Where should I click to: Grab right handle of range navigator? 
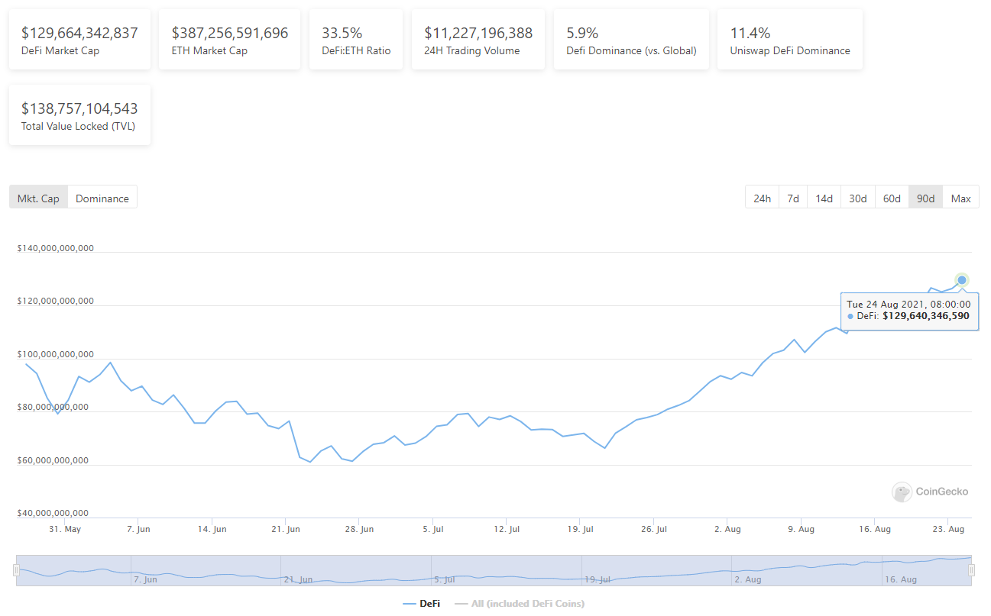click(972, 570)
